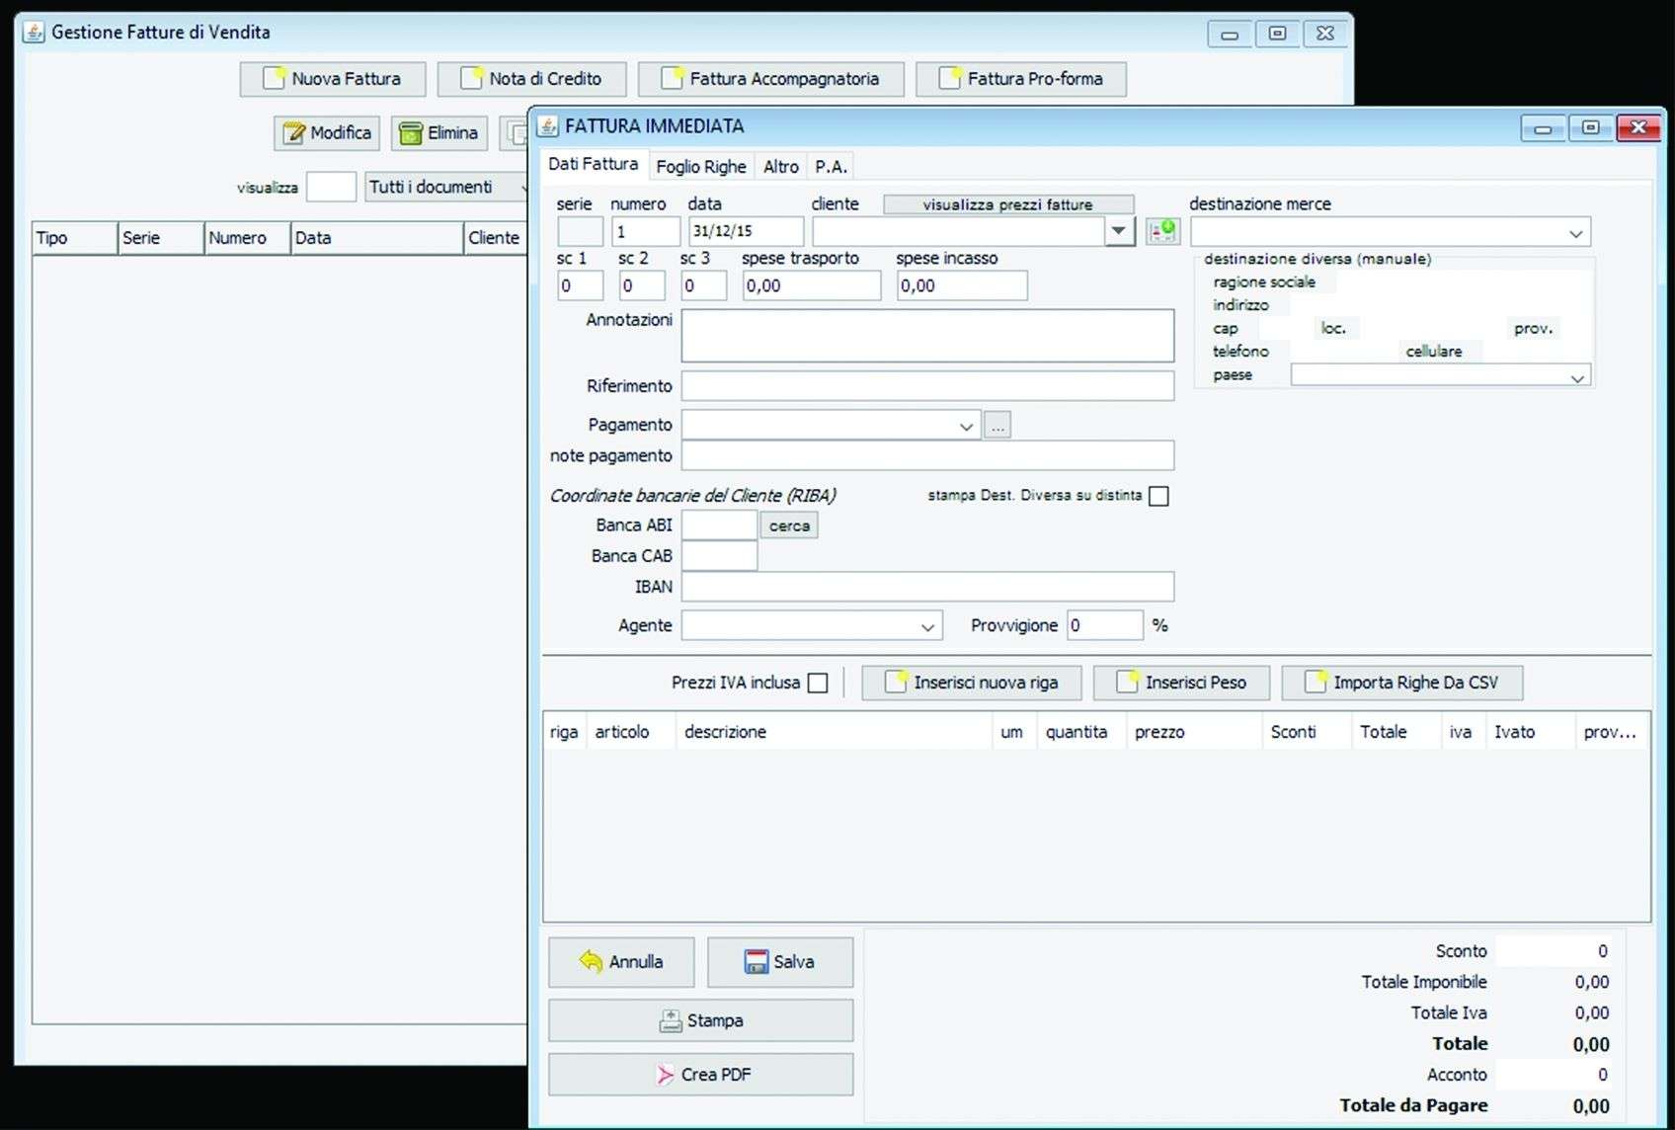Open the cliente dropdown arrow
The image size is (1675, 1130).
pos(1118,231)
